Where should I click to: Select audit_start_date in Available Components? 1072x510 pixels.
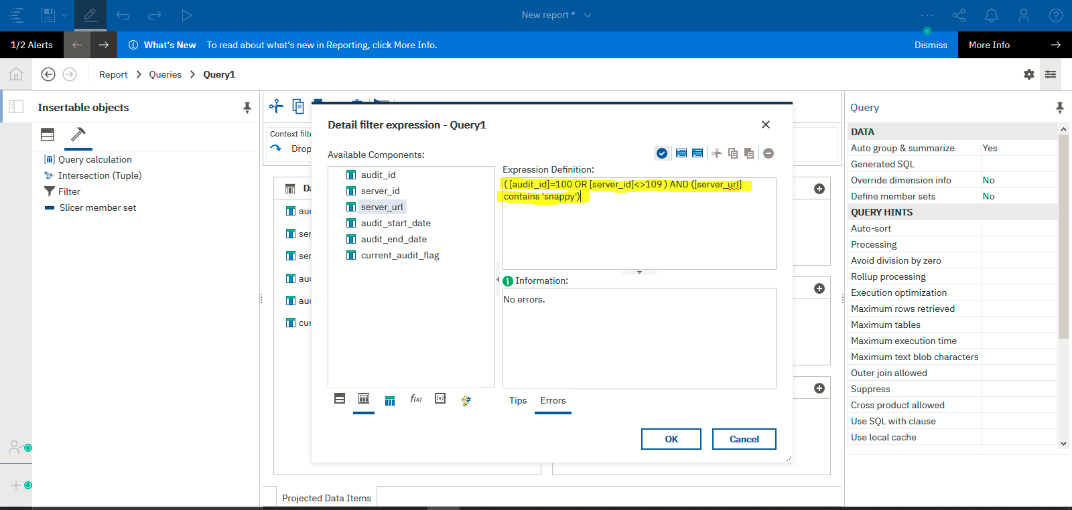click(x=395, y=223)
